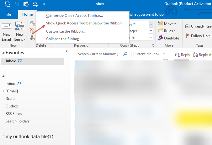This screenshot has height=145, width=212.
Task: Open the File tab
Action: tap(8, 14)
